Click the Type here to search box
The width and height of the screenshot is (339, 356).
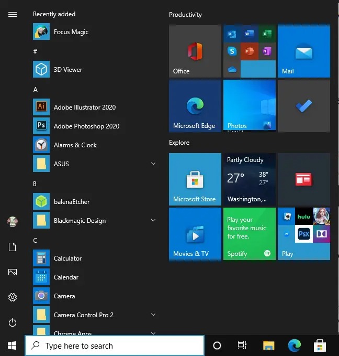pos(115,346)
